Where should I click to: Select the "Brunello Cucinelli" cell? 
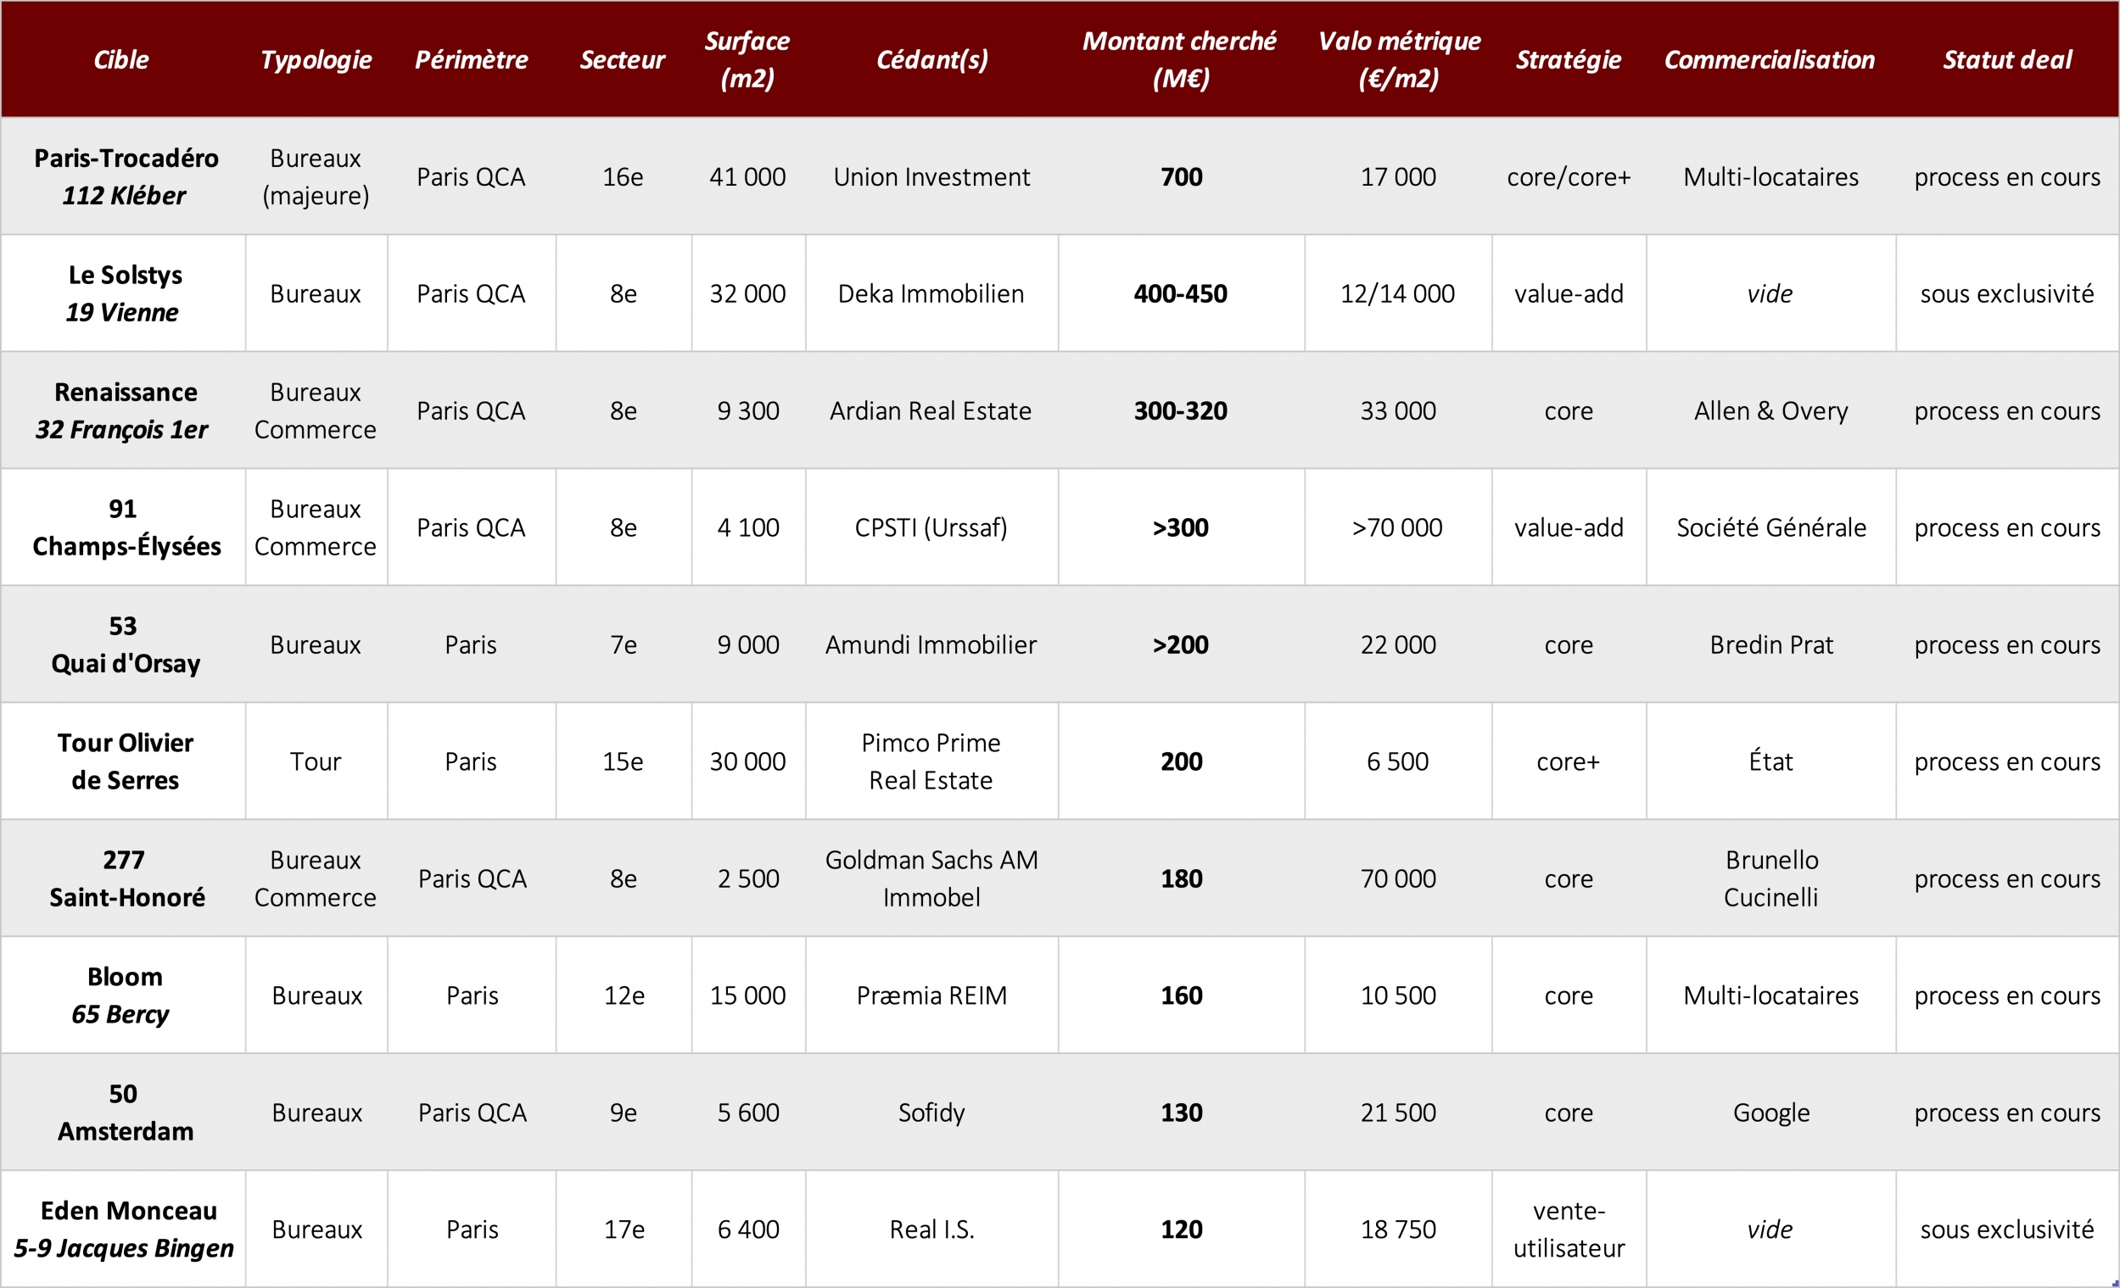pos(1770,878)
